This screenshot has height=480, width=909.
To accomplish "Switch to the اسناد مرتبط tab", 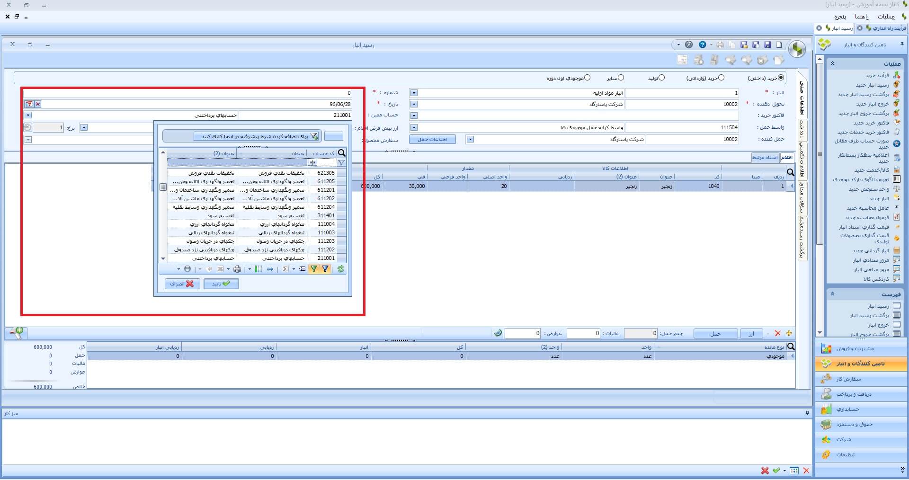I will pyautogui.click(x=765, y=157).
